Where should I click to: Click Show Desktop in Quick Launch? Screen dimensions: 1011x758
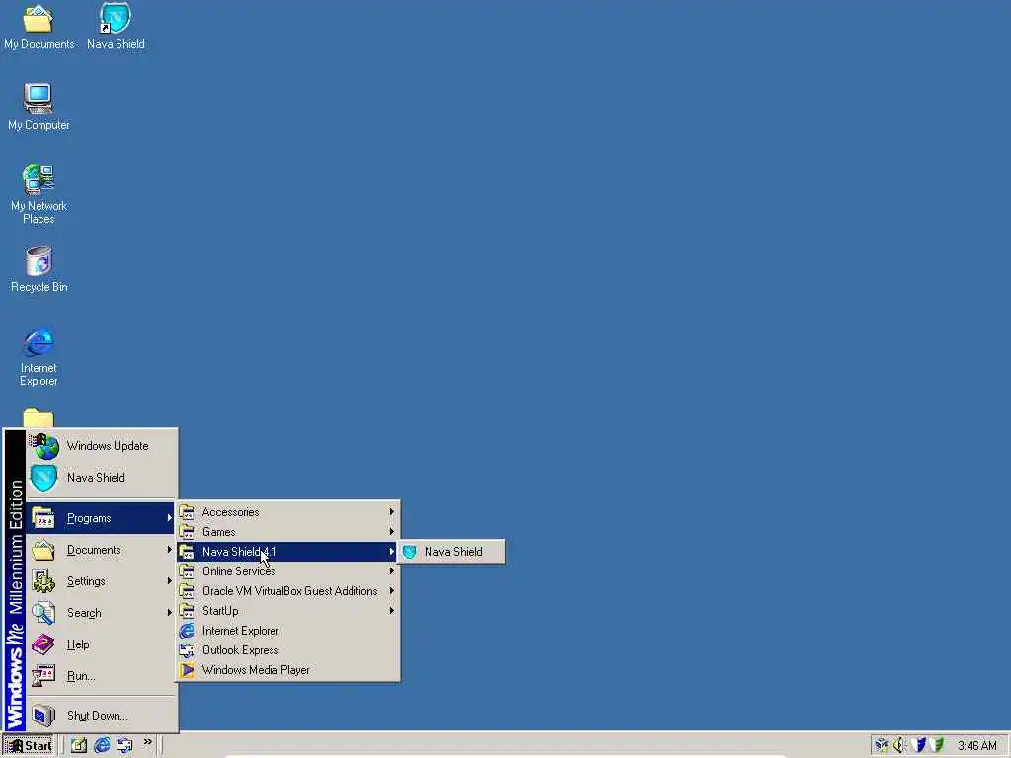click(79, 746)
